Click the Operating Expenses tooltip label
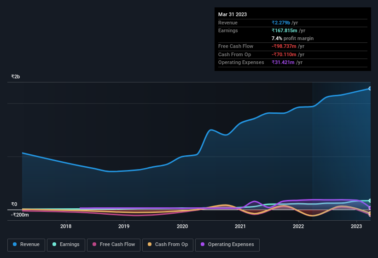This screenshot has height=258, width=378. point(241,62)
